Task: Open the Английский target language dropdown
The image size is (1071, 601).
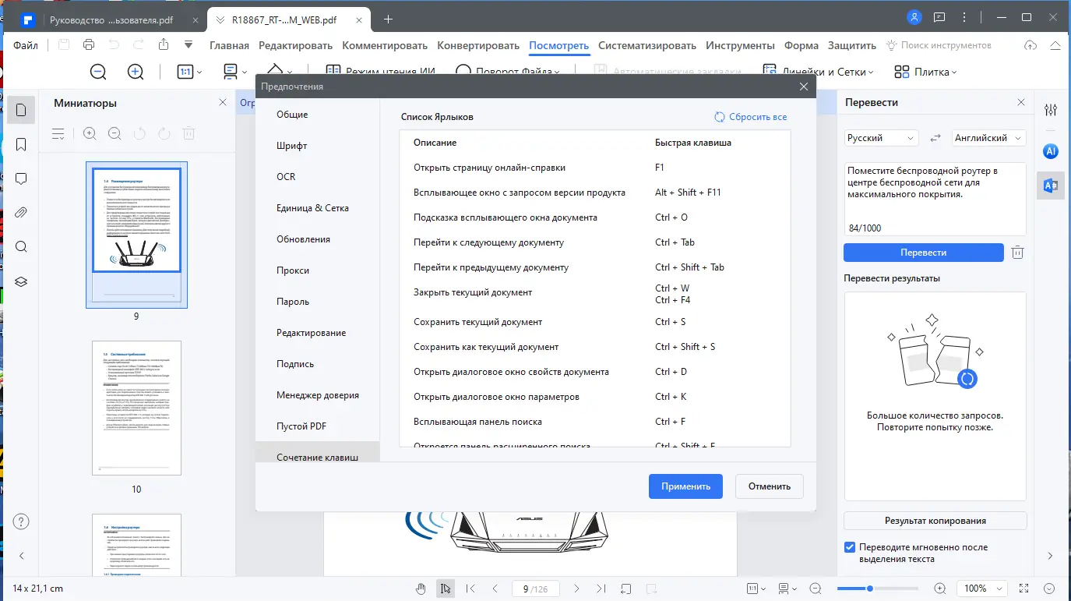Action: (x=988, y=138)
